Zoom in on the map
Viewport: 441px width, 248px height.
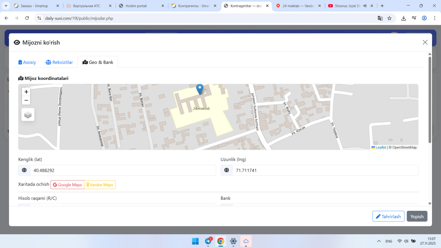coord(26,92)
